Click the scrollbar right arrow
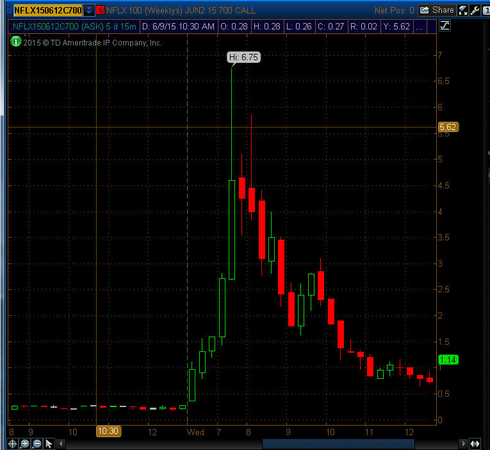490x450 pixels. pos(463,443)
